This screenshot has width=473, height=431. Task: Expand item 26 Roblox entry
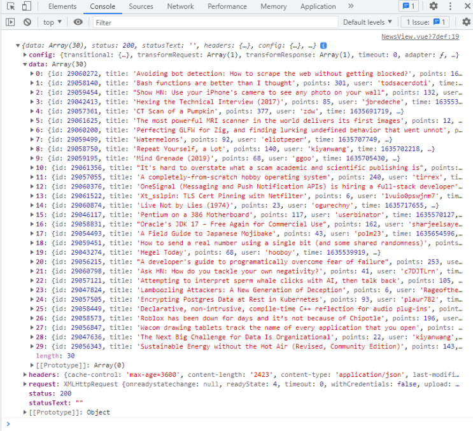click(x=32, y=318)
